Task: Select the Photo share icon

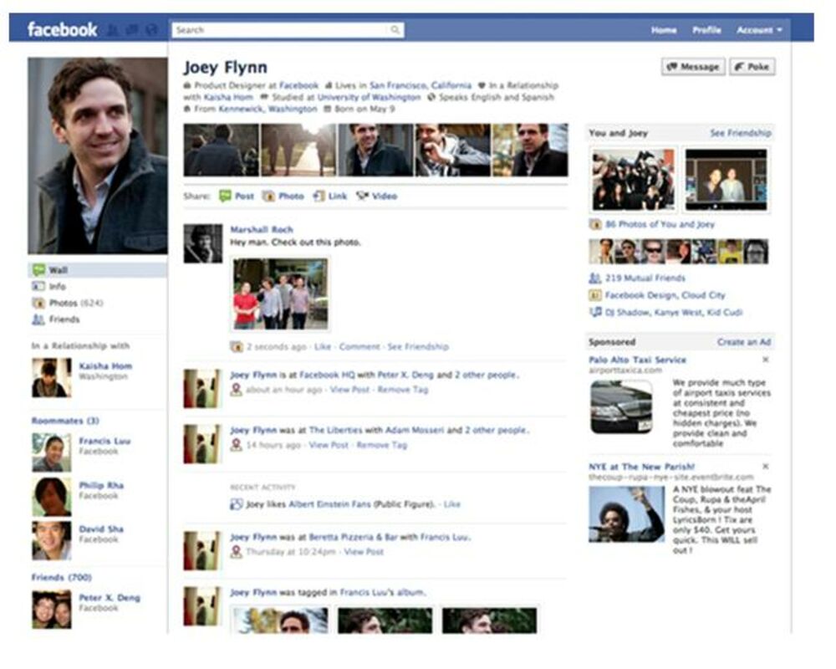Action: click(268, 197)
